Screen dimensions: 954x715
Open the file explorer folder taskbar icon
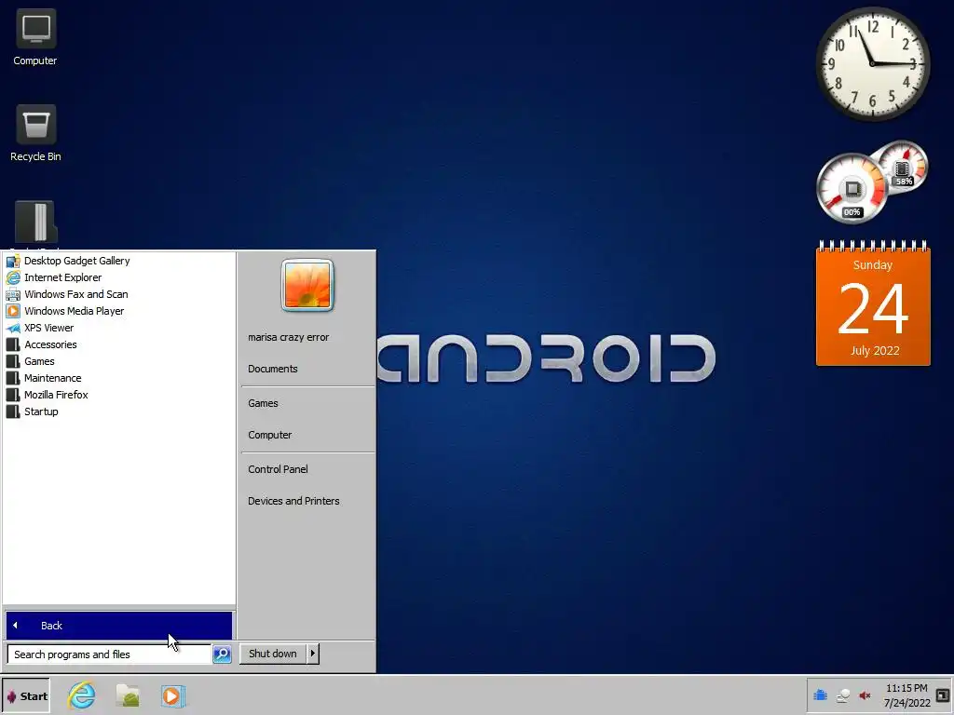(128, 696)
